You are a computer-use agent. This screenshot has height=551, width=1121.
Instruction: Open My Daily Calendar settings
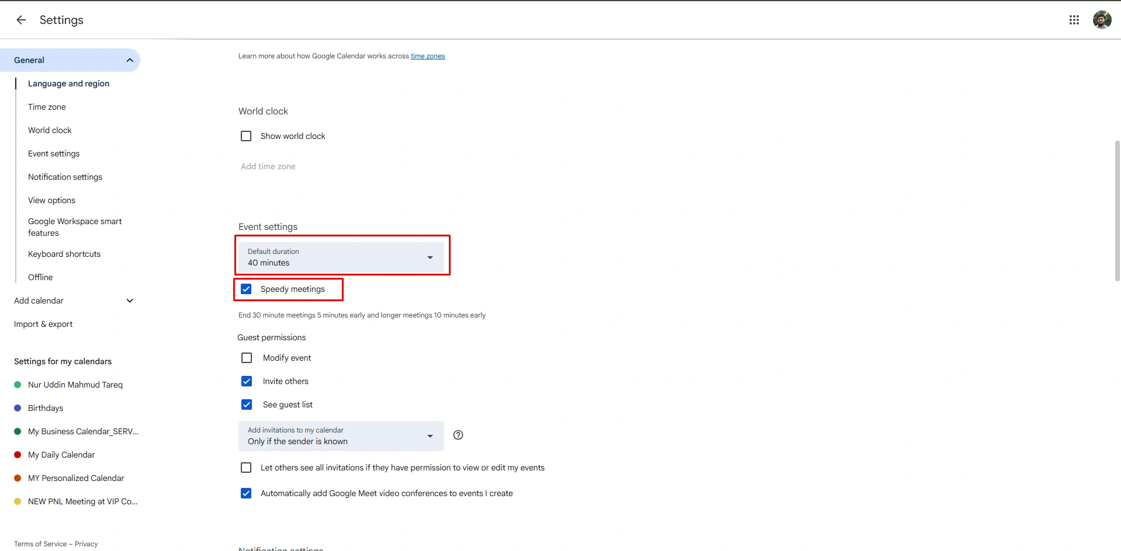(x=61, y=455)
